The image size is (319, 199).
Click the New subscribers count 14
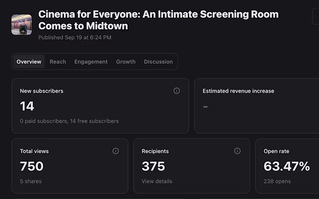point(27,106)
